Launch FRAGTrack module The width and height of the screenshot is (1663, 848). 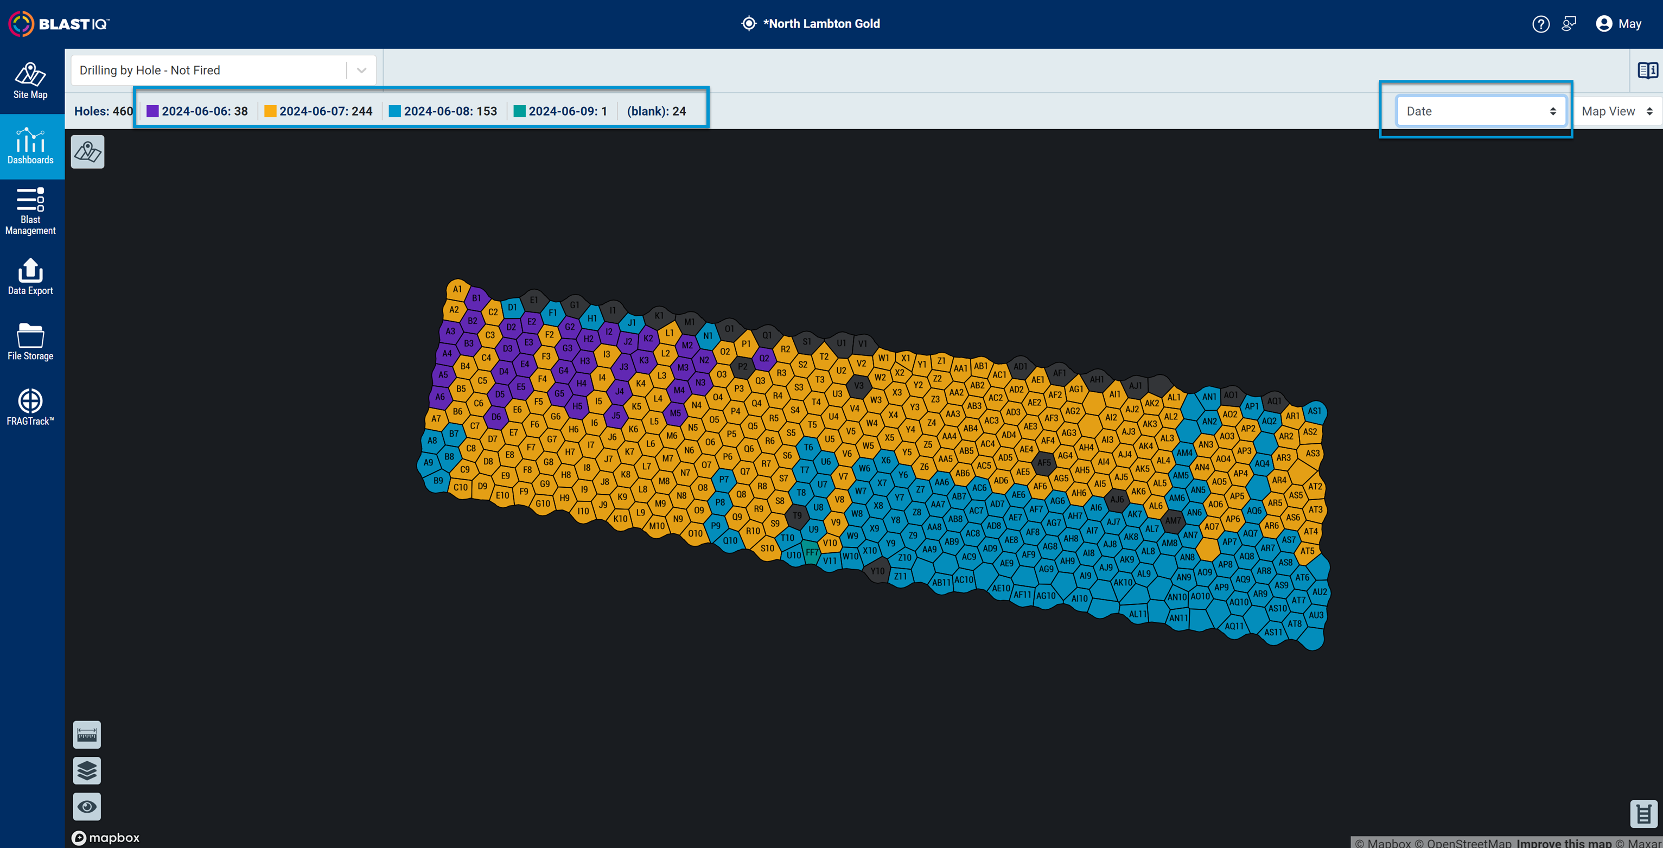click(x=30, y=407)
